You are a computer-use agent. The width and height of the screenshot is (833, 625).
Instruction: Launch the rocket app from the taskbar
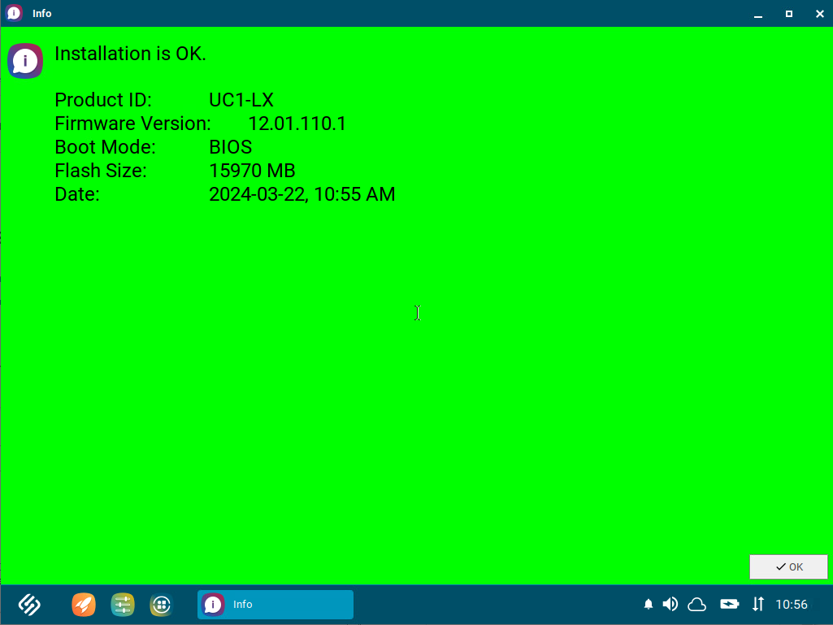pyautogui.click(x=83, y=605)
